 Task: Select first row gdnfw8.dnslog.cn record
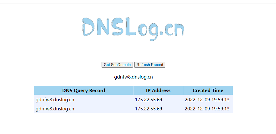click(55, 100)
